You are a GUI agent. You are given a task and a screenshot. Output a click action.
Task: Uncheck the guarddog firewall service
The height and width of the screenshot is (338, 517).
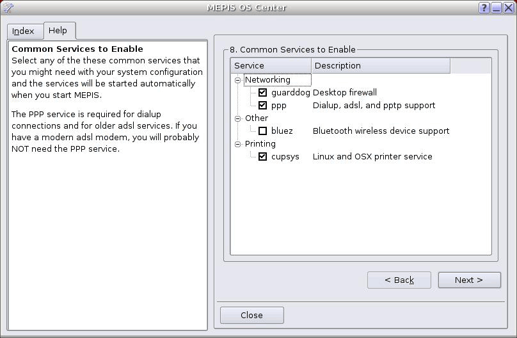(x=262, y=92)
